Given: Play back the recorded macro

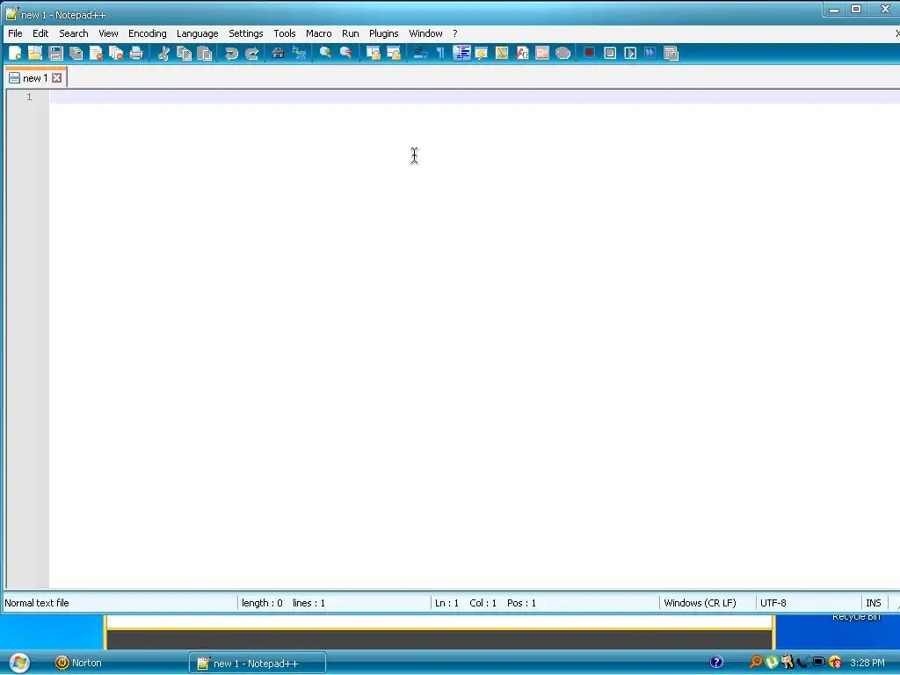Looking at the screenshot, I should 630,54.
